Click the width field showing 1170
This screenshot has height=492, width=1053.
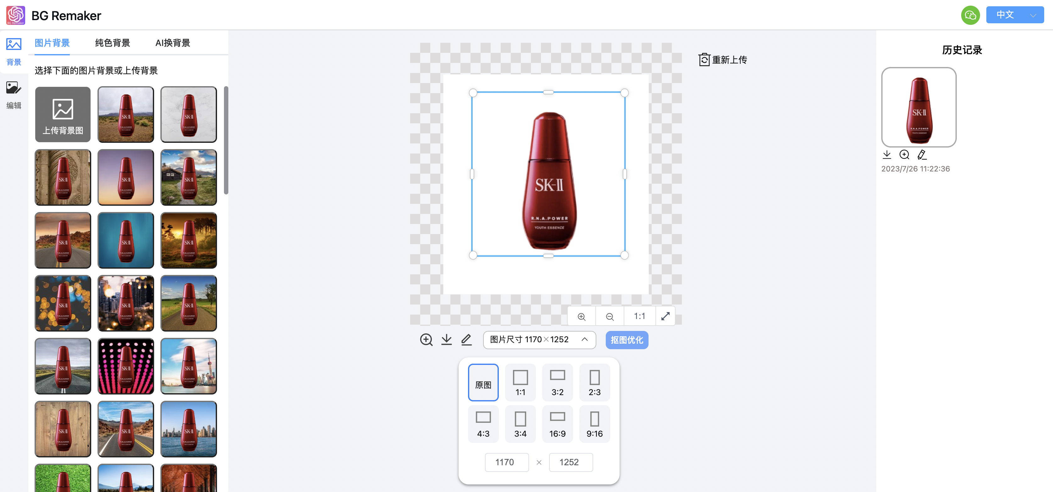pos(506,462)
